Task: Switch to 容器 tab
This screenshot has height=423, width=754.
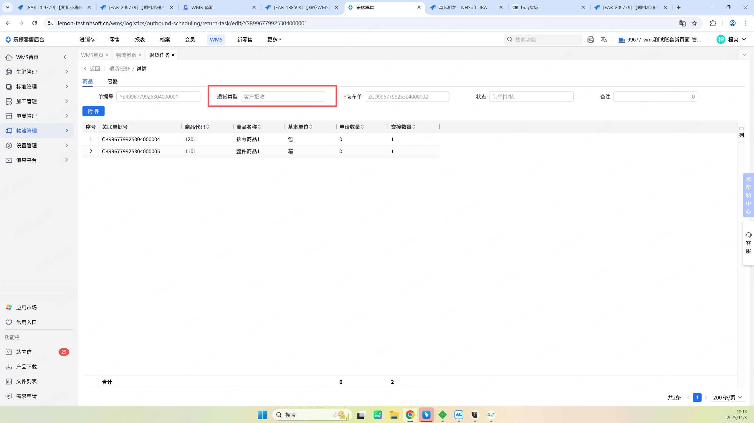Action: [113, 81]
